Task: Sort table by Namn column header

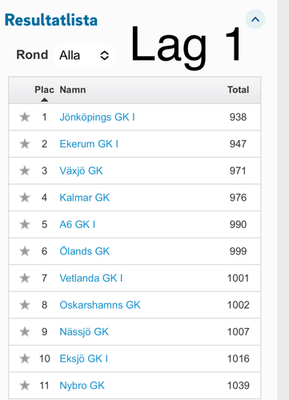Action: pos(73,90)
